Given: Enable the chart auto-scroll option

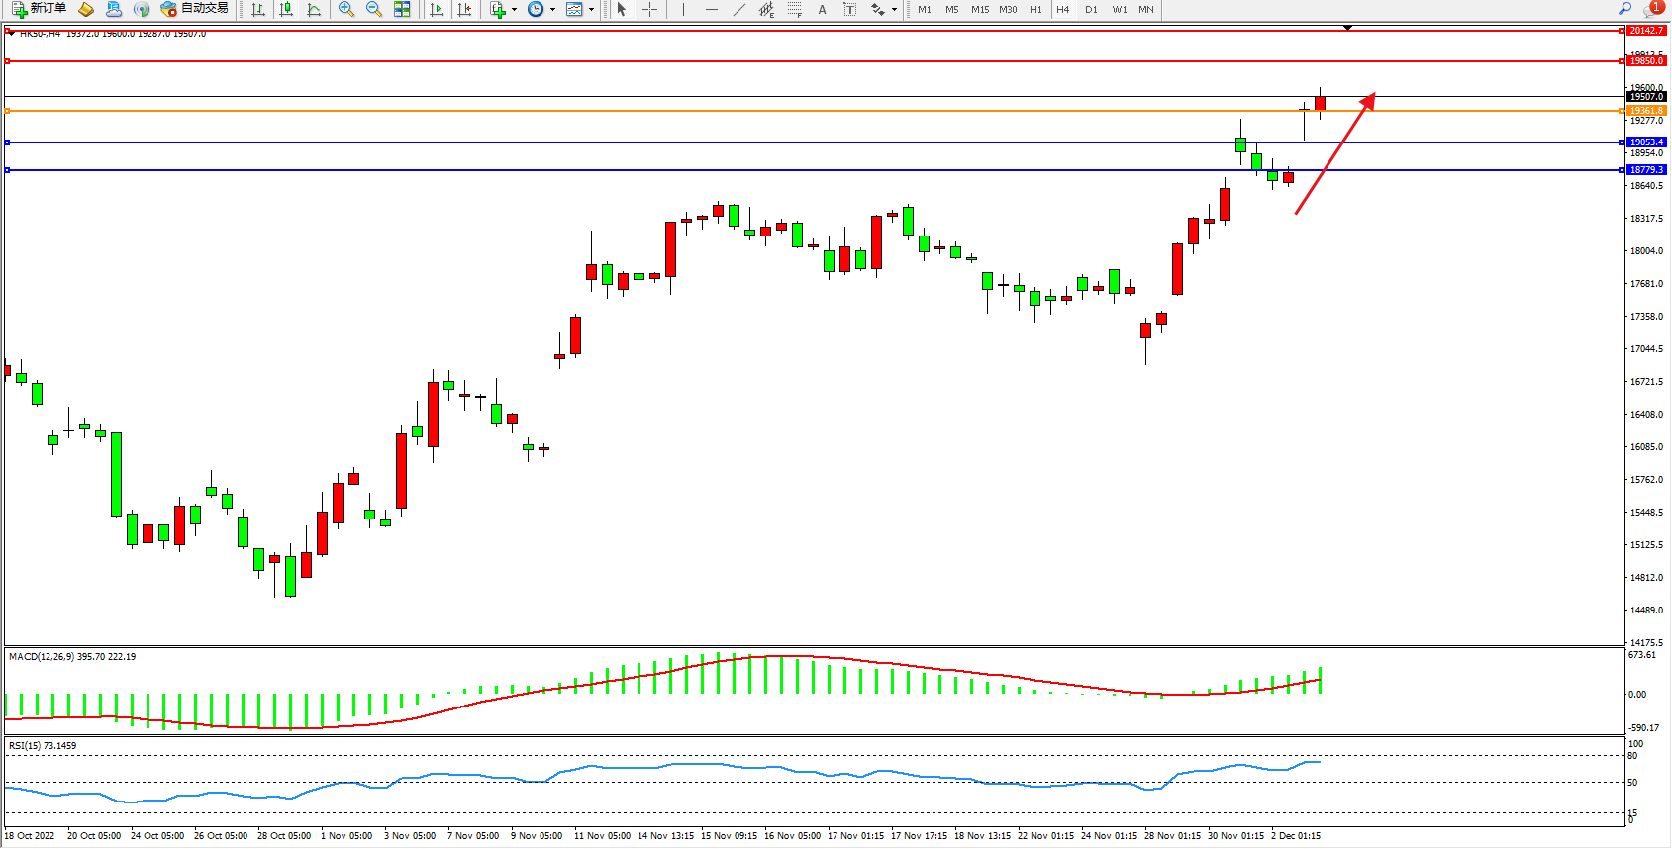Looking at the screenshot, I should point(437,9).
